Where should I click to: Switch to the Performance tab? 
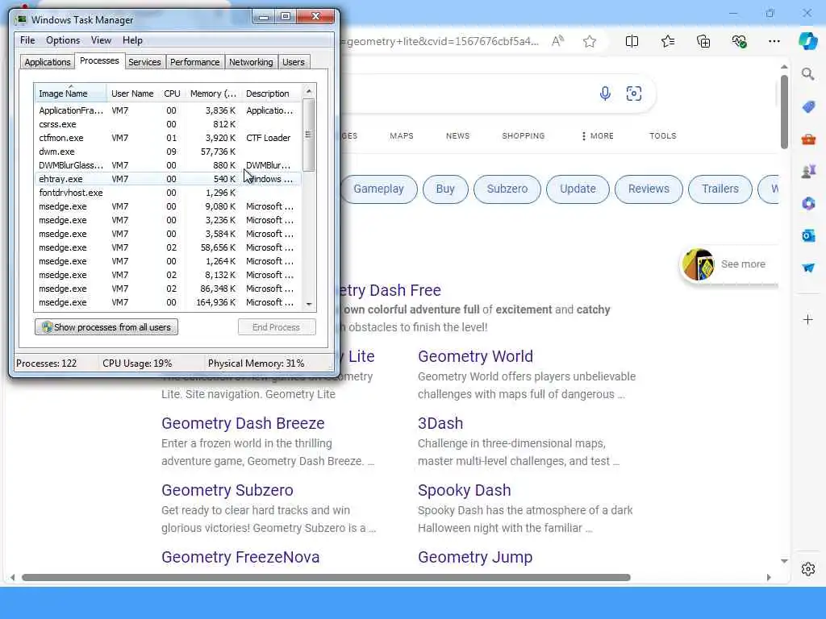coord(194,62)
